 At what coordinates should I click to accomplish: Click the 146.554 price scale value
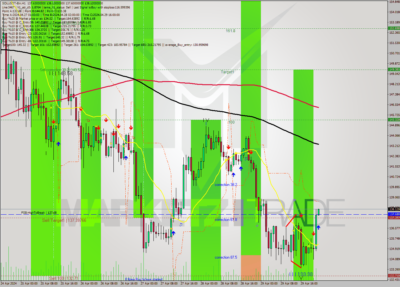point(394,105)
